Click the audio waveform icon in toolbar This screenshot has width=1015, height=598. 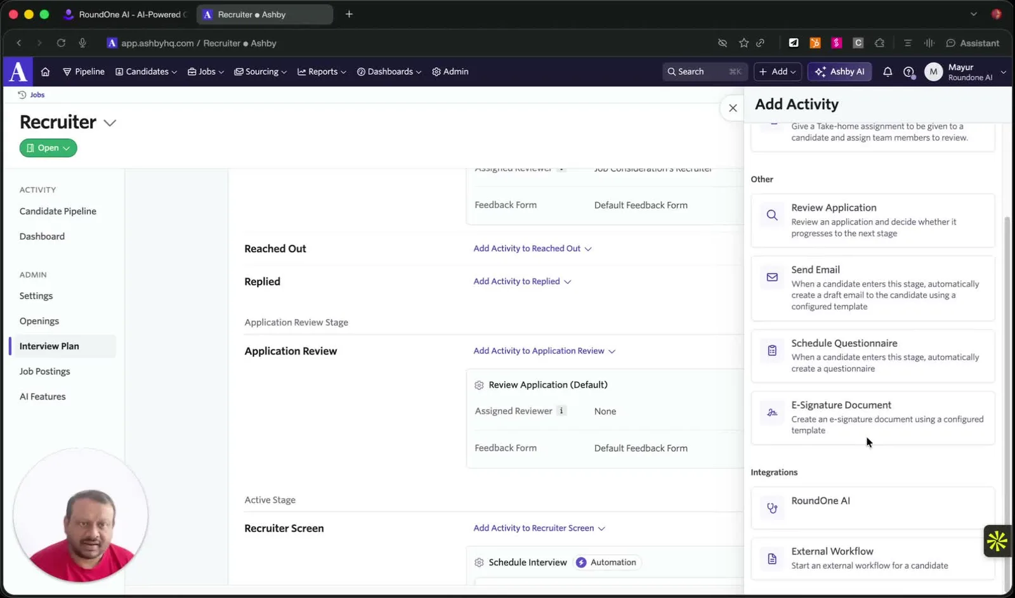929,43
